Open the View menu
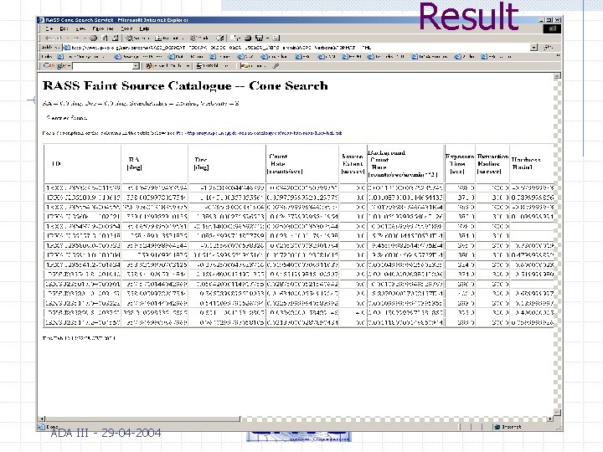This screenshot has height=452, width=603. tap(80, 28)
